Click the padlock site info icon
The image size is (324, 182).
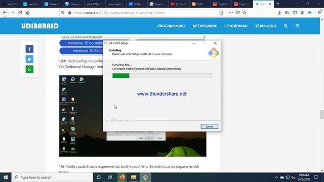pos(70,13)
